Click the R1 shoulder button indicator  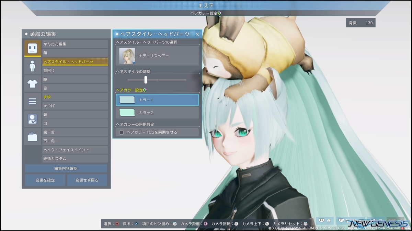click(342, 220)
